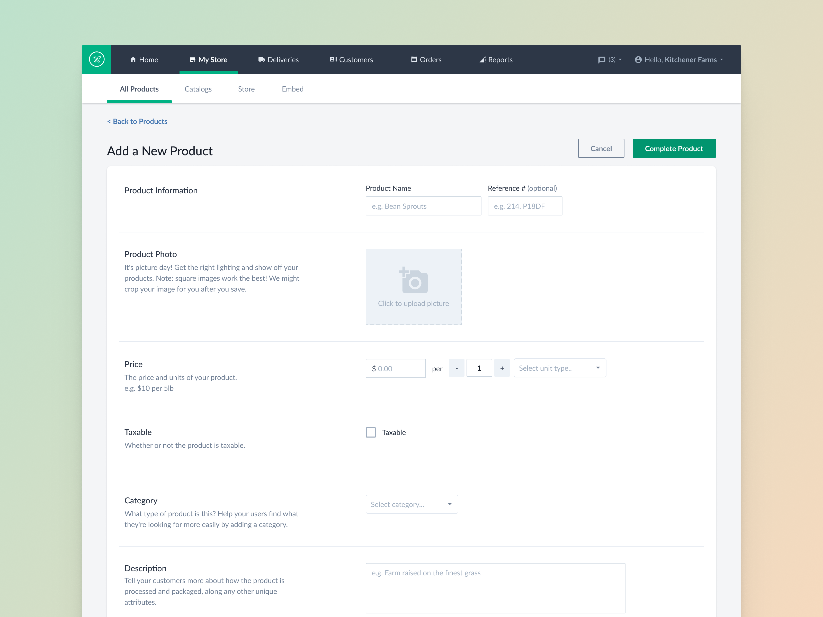This screenshot has width=823, height=617.
Task: Expand the Select category dropdown
Action: click(411, 504)
